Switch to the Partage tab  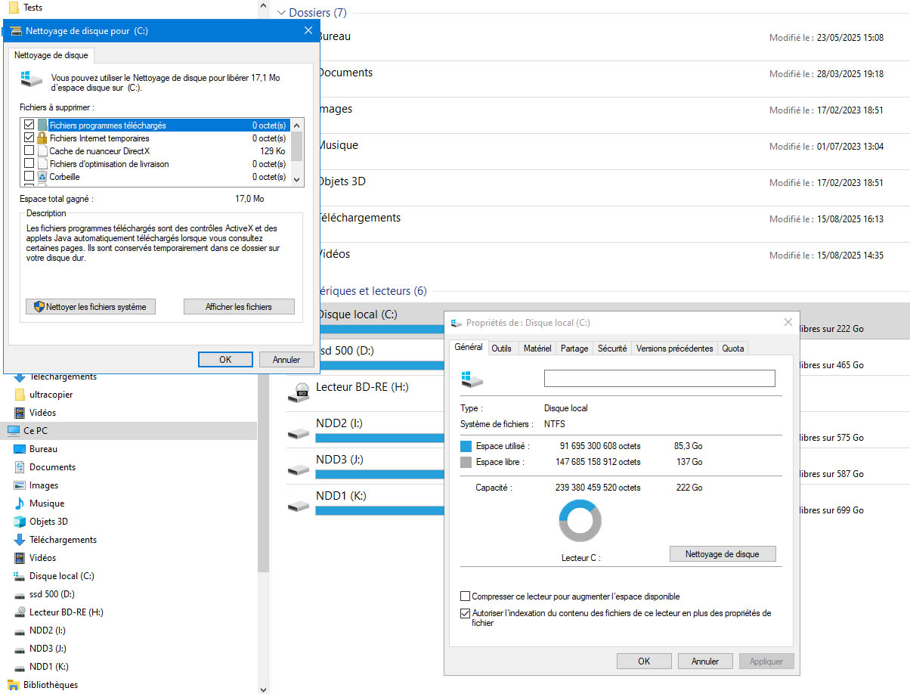[x=574, y=349]
